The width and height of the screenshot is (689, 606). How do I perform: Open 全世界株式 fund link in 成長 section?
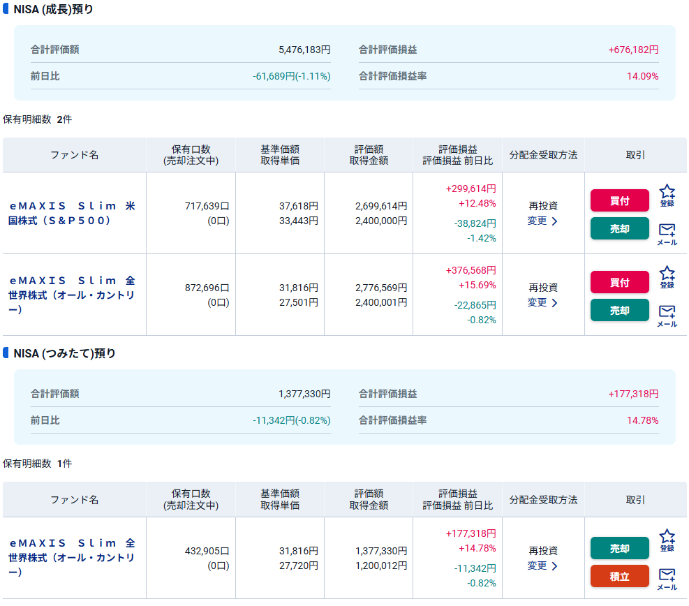(73, 295)
